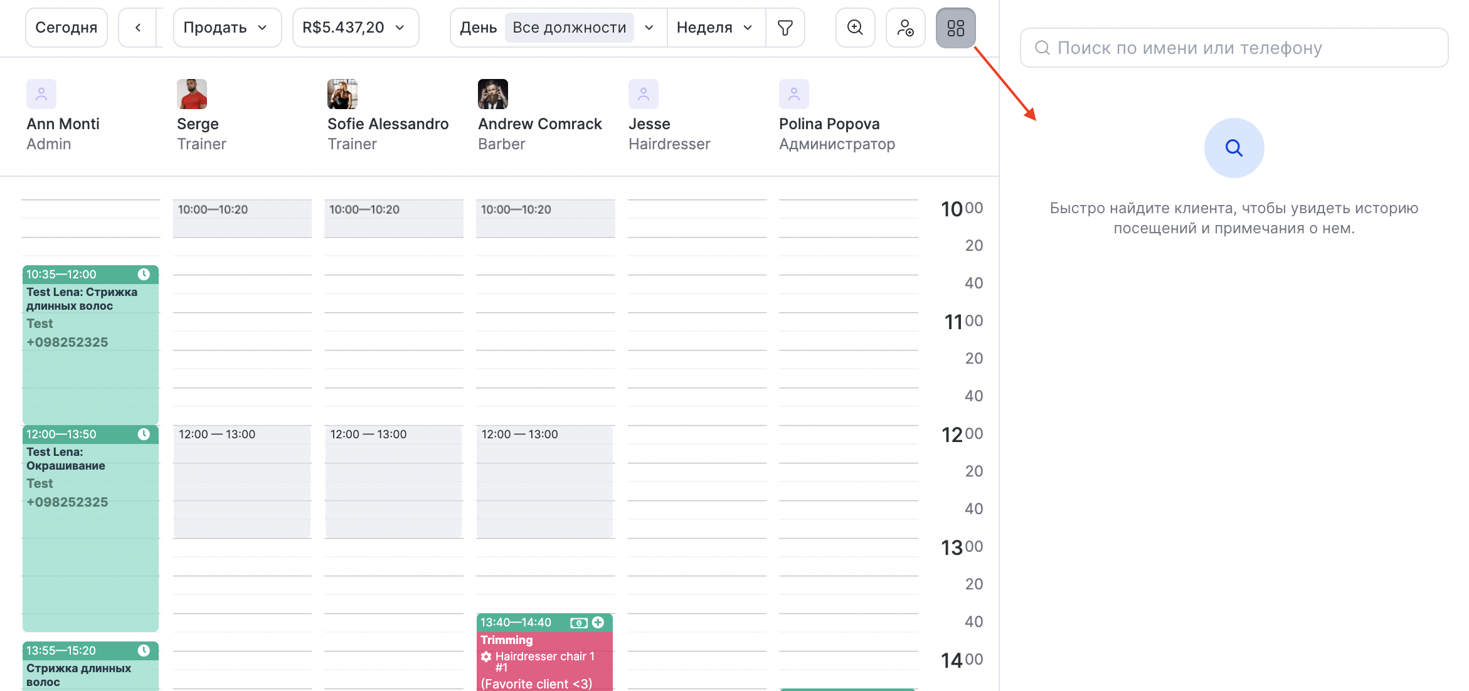Expand the Продать dropdown
The image size is (1469, 691).
coord(226,28)
